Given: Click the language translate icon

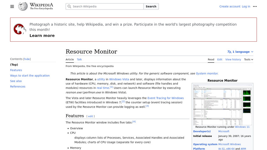Looking at the screenshot, I should (229, 52).
